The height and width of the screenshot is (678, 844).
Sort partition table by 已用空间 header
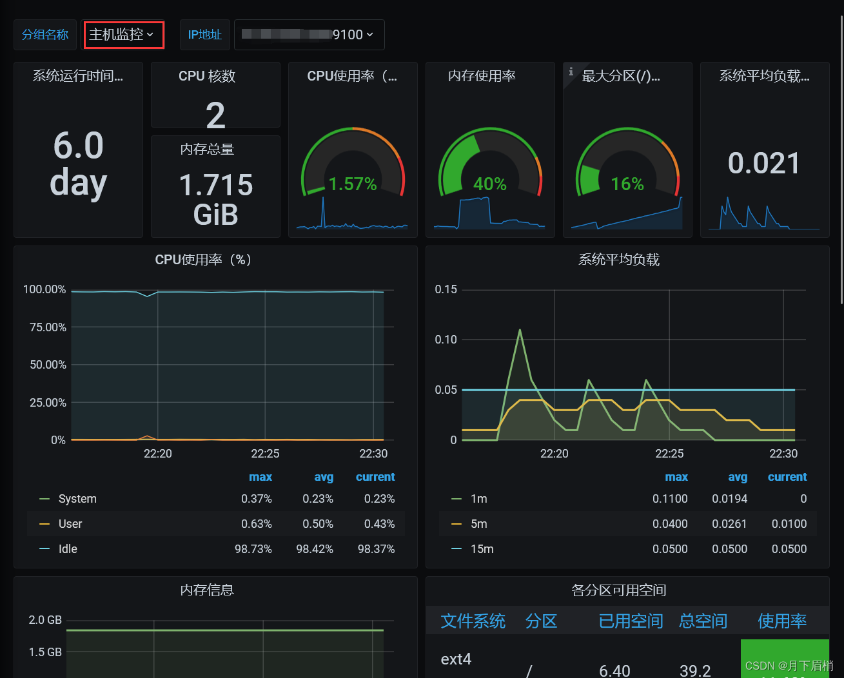tap(631, 621)
